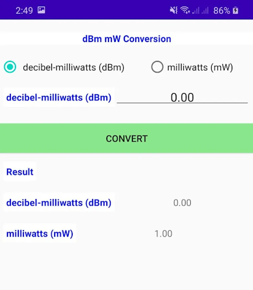This screenshot has height=290, width=253.
Task: Tap the second cellular signal bars icon
Action: tap(205, 11)
